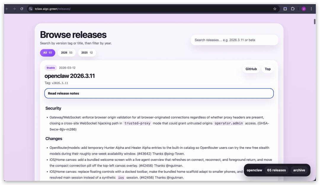Open Chrome's three-dot menu
Image resolution: width=320 pixels, height=185 pixels.
tap(311, 9)
